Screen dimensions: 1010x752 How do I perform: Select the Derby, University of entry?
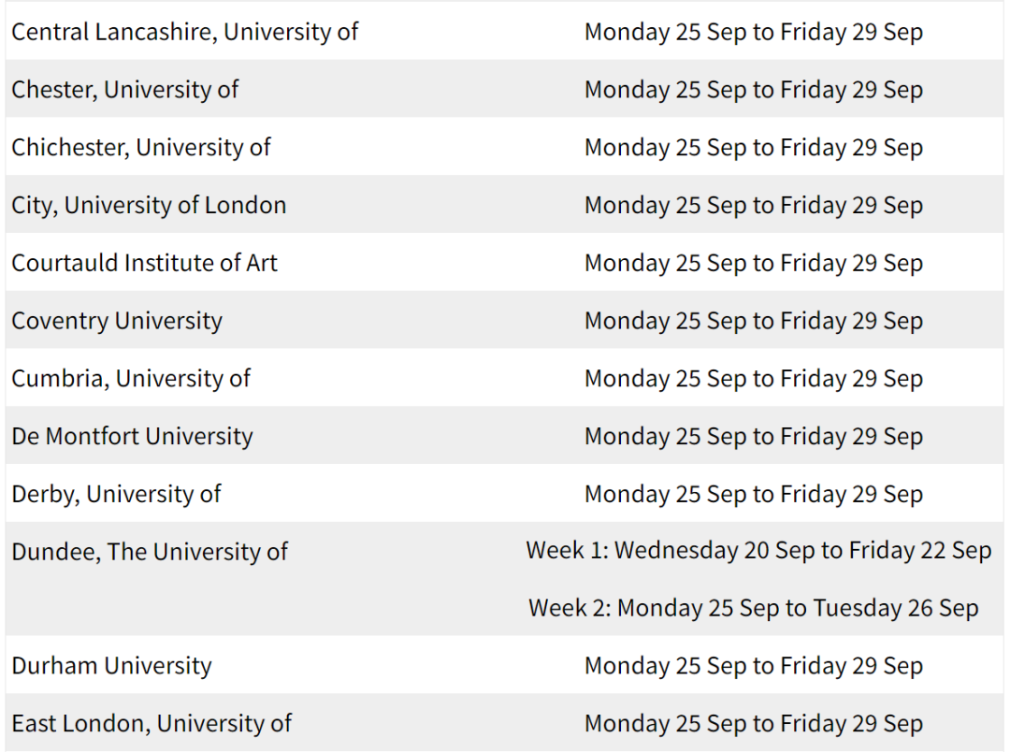(x=116, y=494)
